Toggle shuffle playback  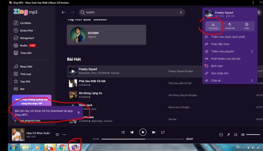[123, 132]
